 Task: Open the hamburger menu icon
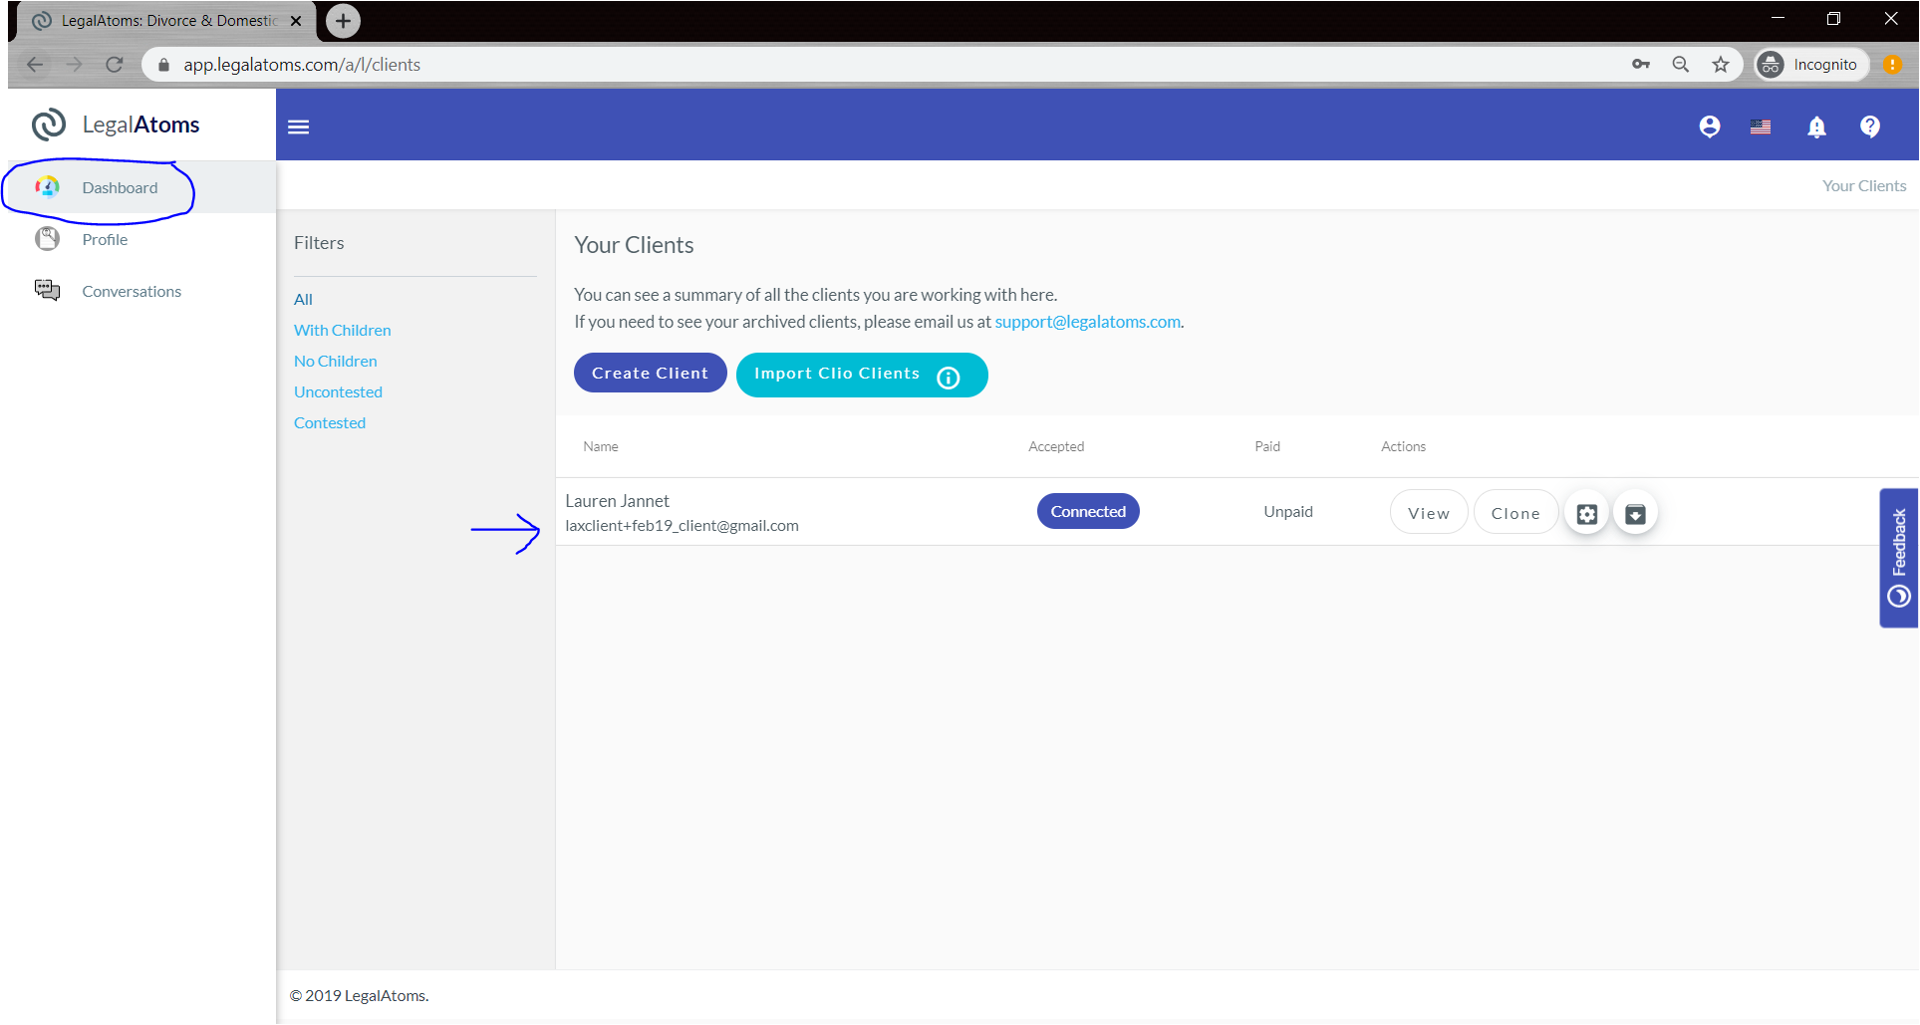tap(298, 127)
